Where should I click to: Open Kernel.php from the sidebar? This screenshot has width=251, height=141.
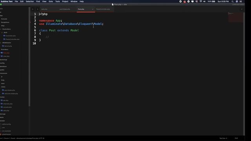(x=8, y=46)
